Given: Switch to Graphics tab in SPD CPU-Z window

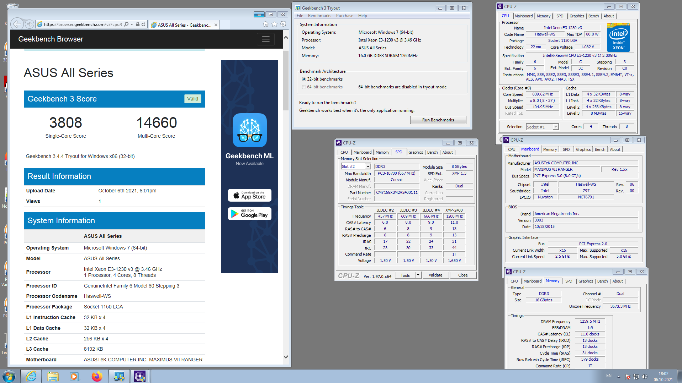Looking at the screenshot, I should click(416, 152).
